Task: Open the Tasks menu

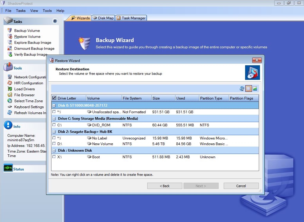Action: point(21,10)
